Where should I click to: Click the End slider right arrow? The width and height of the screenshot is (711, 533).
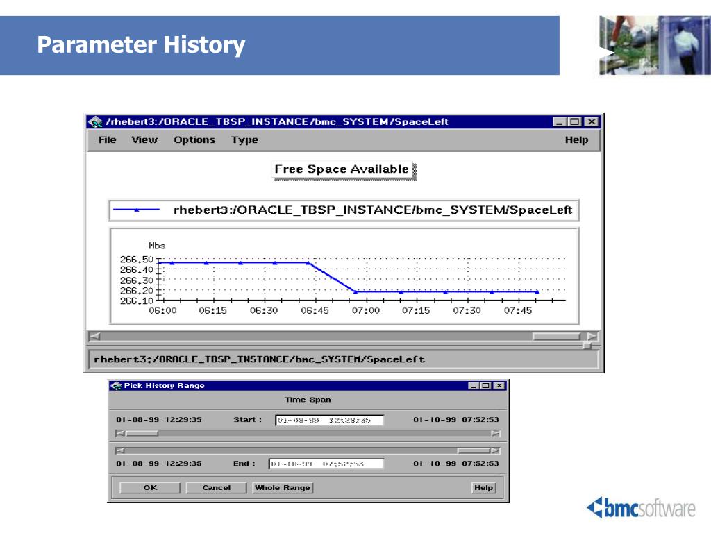point(496,450)
